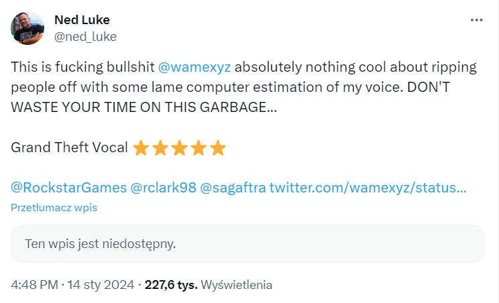The height and width of the screenshot is (303, 499).
Task: Click the last (fifth) star emoji
Action: coord(218,147)
